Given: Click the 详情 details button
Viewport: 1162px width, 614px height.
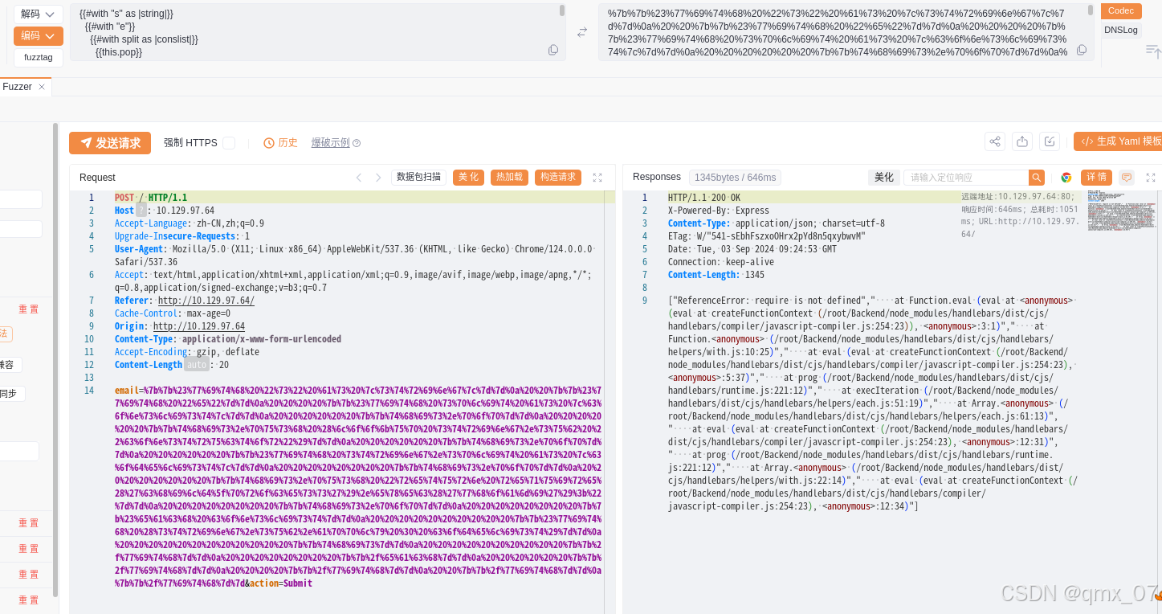Looking at the screenshot, I should (x=1096, y=178).
